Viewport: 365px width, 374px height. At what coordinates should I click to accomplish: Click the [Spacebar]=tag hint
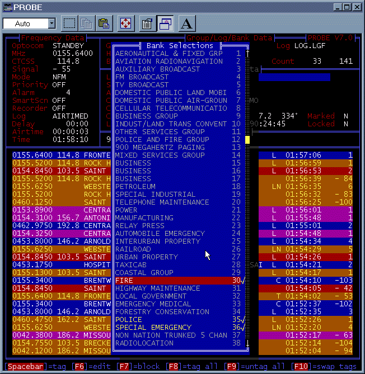coord(35,366)
